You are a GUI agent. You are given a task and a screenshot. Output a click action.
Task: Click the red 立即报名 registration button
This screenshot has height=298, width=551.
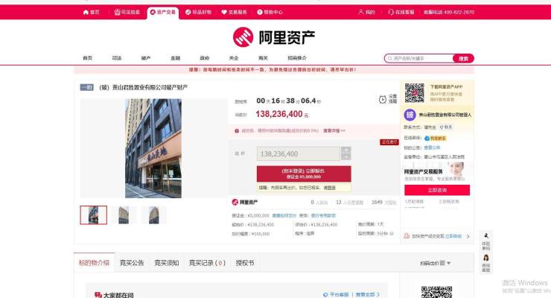304,174
